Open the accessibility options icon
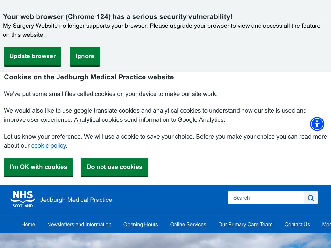Screen dimensions: 331x248 (x=317, y=124)
